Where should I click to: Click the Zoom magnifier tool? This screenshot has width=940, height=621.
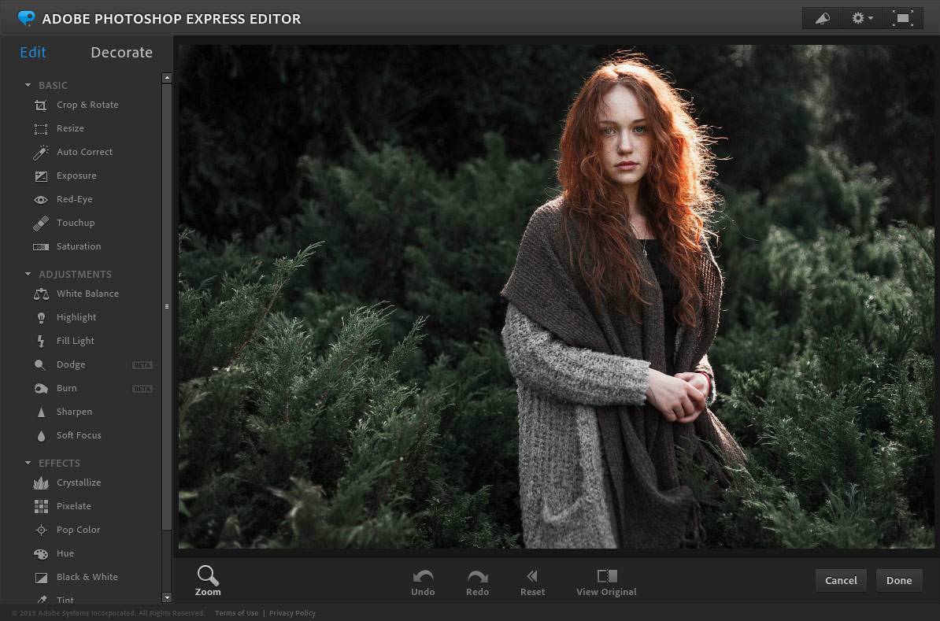point(208,581)
